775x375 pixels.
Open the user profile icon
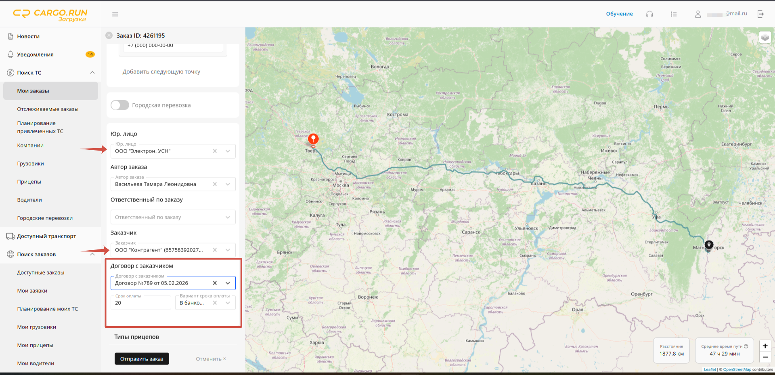coord(698,14)
